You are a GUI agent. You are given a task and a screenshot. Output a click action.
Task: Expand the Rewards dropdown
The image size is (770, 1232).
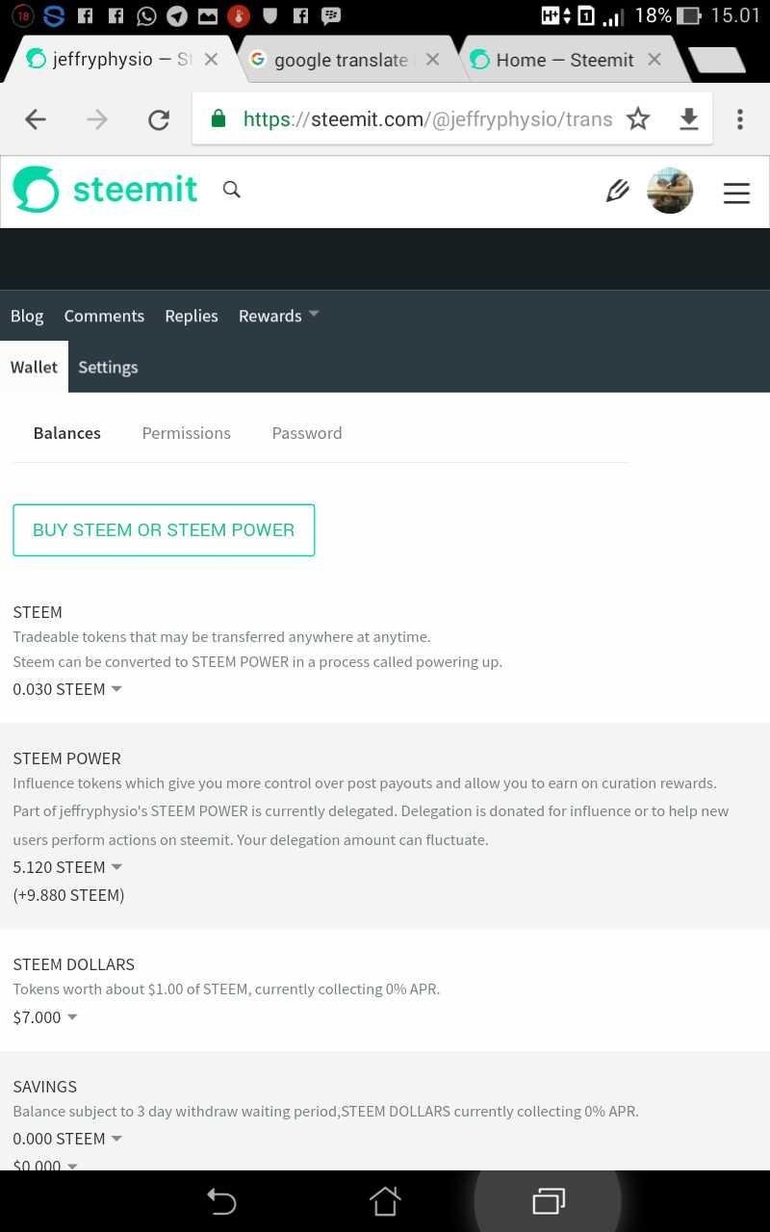pos(279,316)
